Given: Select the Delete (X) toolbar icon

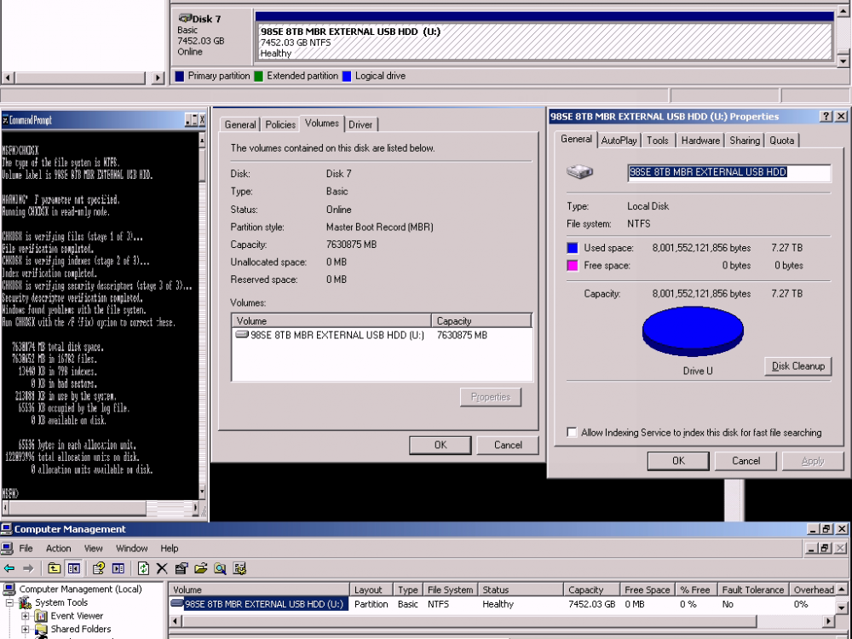Looking at the screenshot, I should point(162,568).
